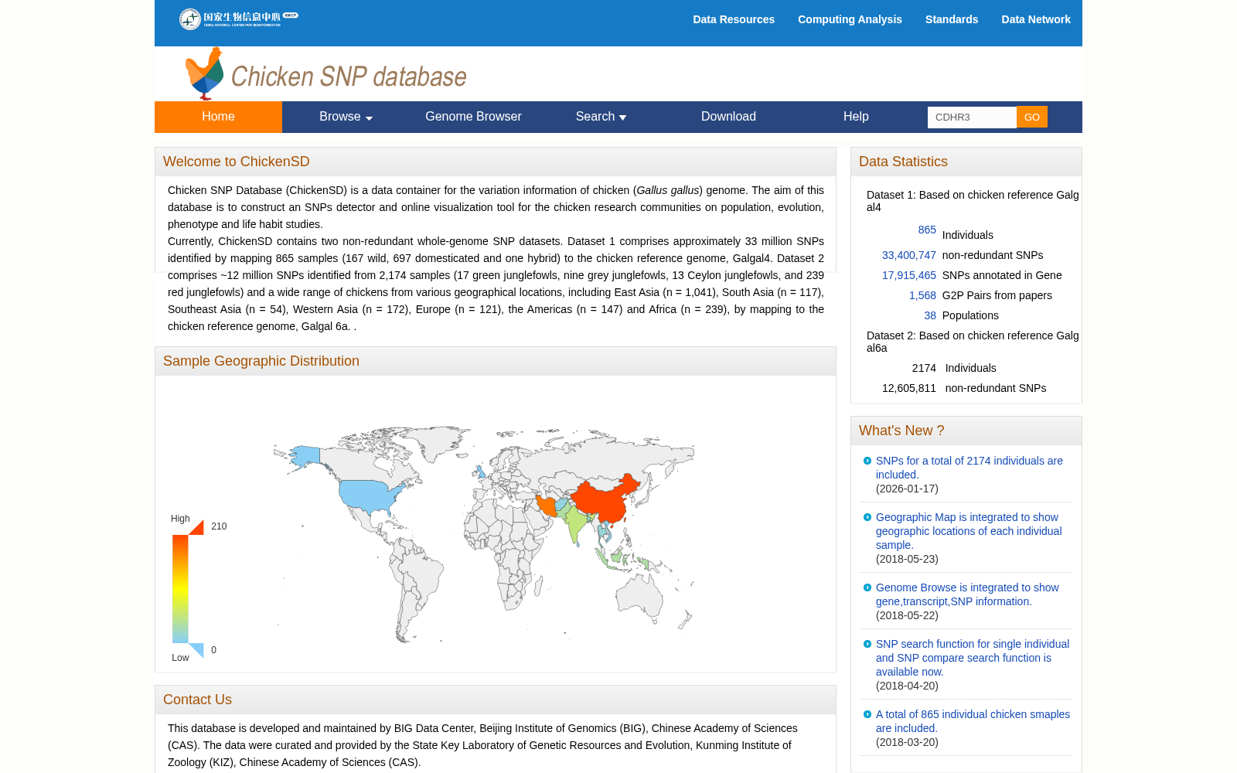The width and height of the screenshot is (1237, 773).
Task: Open the 865 Individuals link
Action: pyautogui.click(x=927, y=230)
